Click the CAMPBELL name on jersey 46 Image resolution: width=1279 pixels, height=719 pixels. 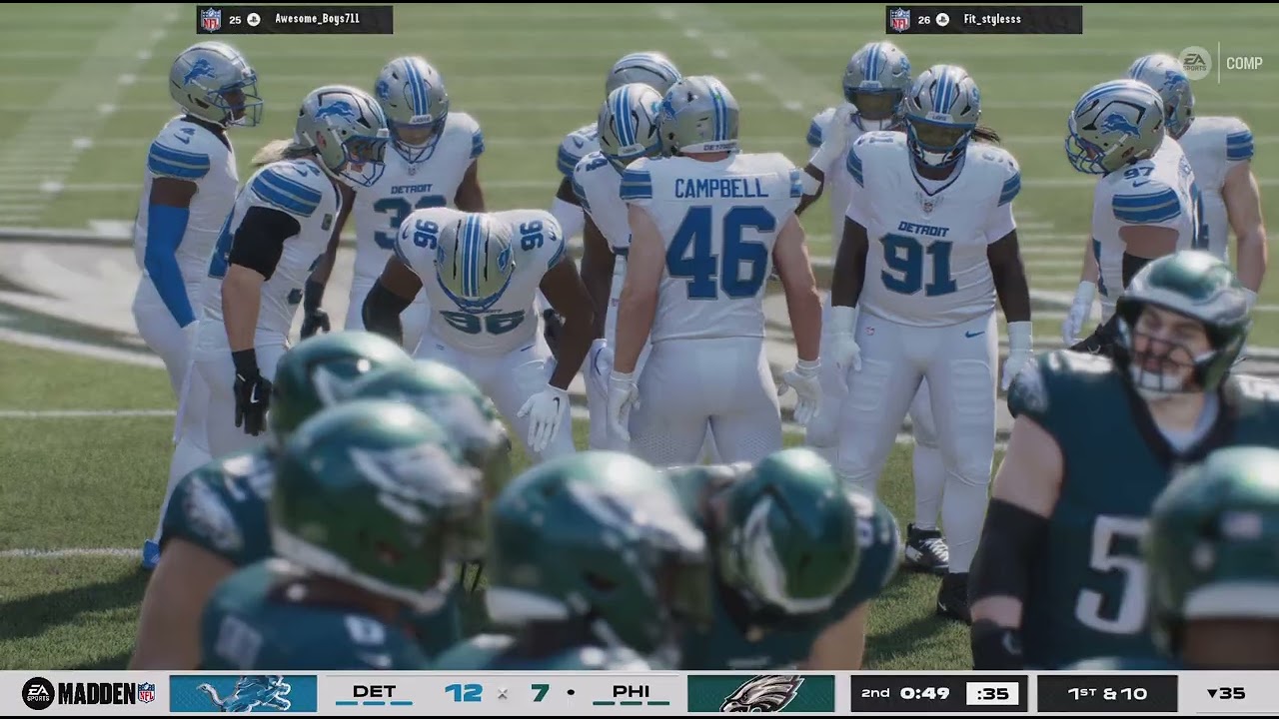click(x=722, y=189)
